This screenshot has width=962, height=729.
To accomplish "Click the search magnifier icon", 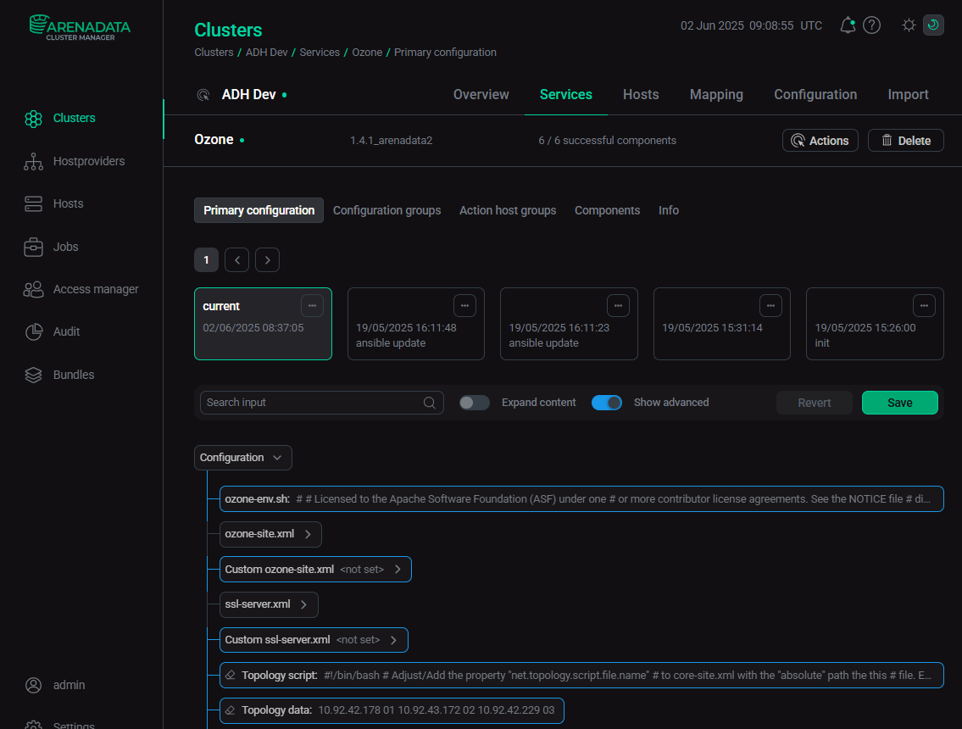I will pos(430,403).
